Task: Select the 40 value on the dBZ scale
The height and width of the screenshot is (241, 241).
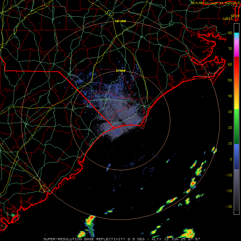Action: coord(230,96)
